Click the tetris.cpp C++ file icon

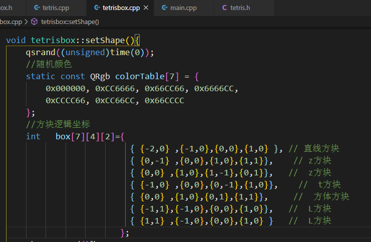pyautogui.click(x=37, y=8)
